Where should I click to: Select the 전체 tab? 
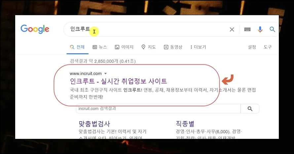(x=77, y=47)
